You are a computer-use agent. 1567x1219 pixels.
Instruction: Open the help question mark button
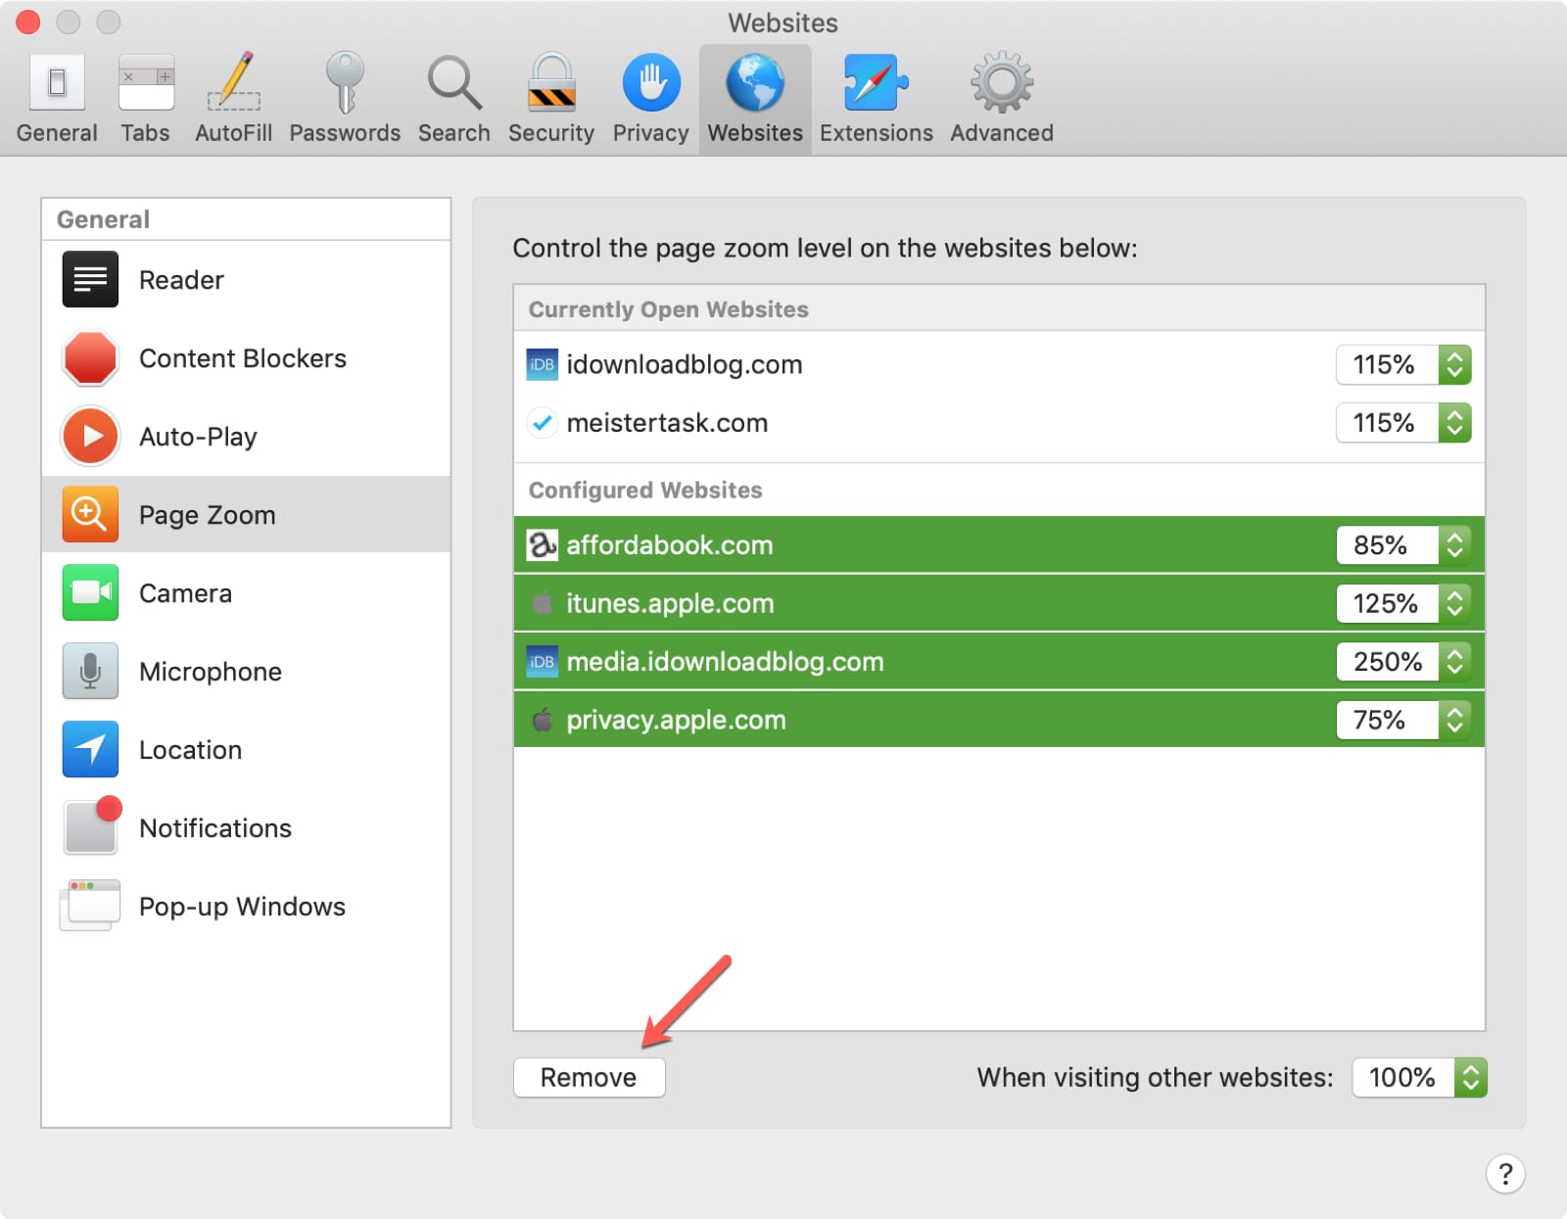(x=1505, y=1173)
